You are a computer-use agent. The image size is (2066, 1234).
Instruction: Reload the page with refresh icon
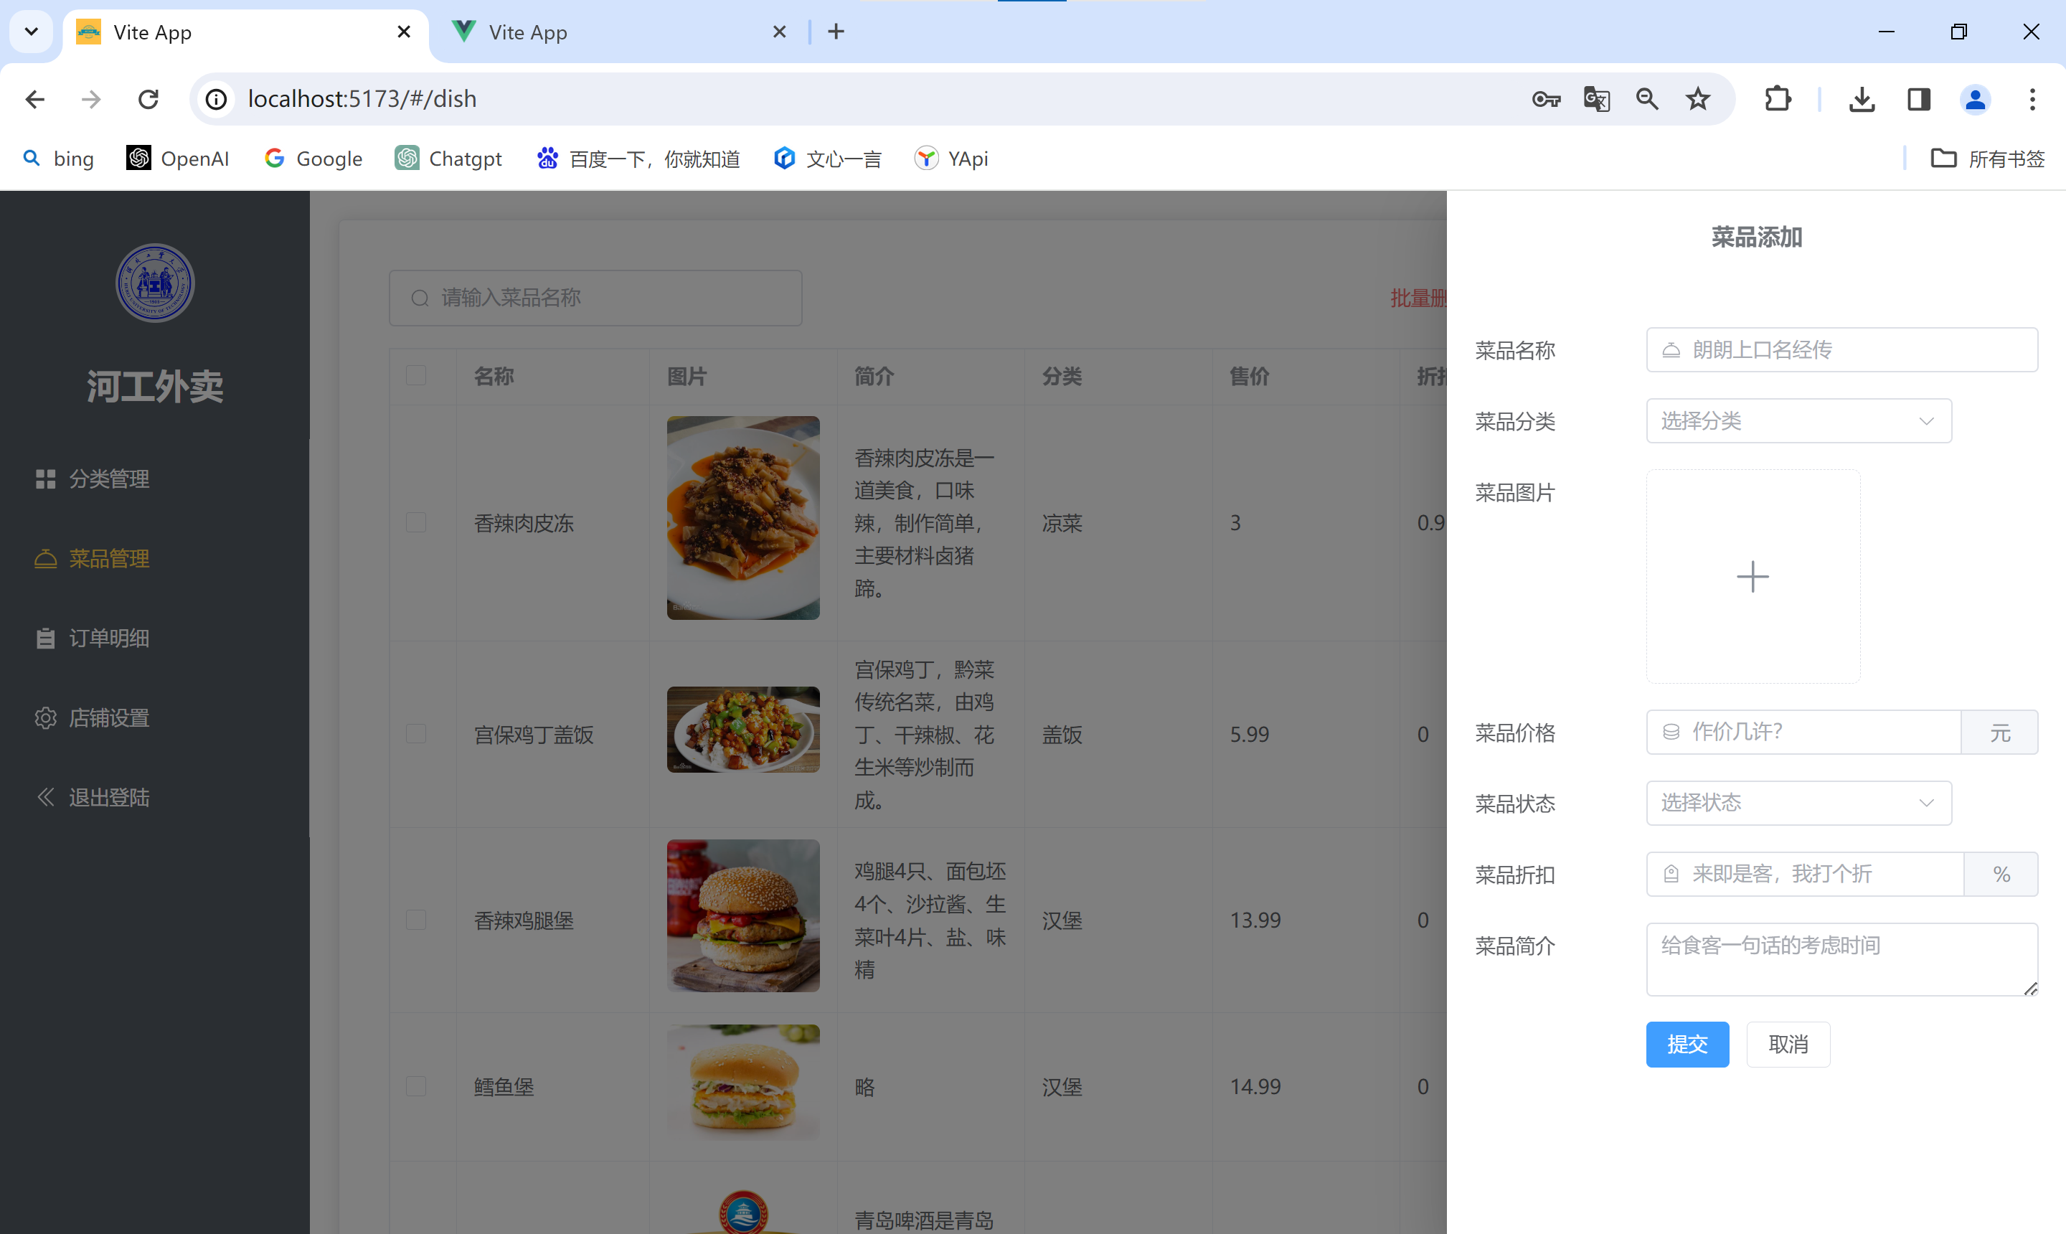pyautogui.click(x=148, y=99)
